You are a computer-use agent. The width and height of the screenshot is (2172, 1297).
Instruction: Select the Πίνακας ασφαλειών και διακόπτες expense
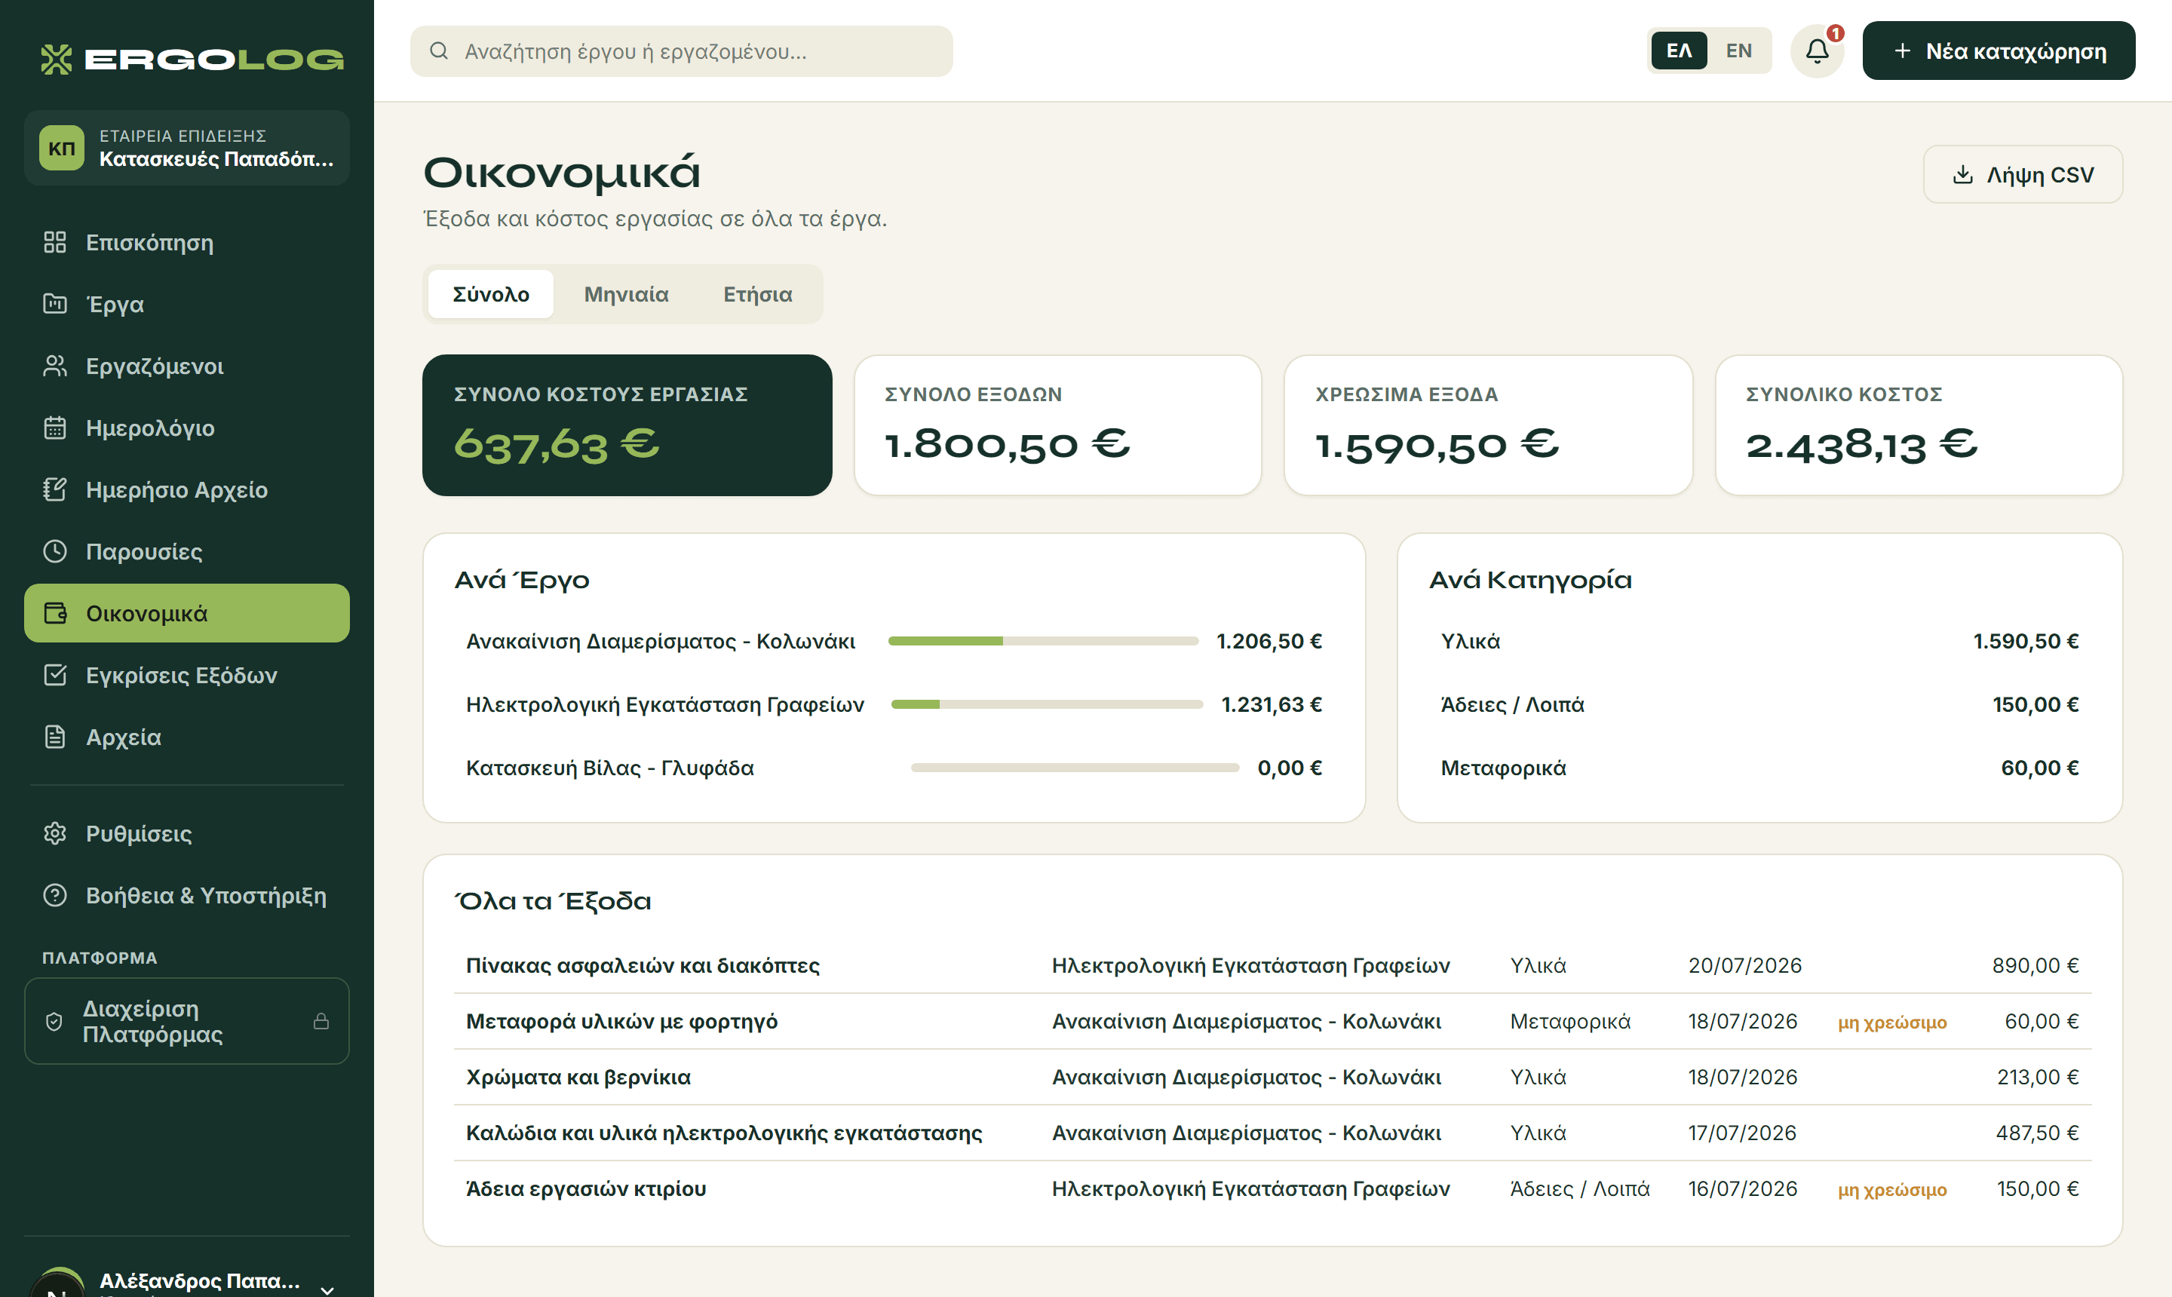coord(1272,965)
